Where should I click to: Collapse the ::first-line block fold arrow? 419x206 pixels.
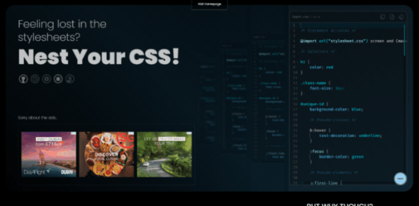303,183
